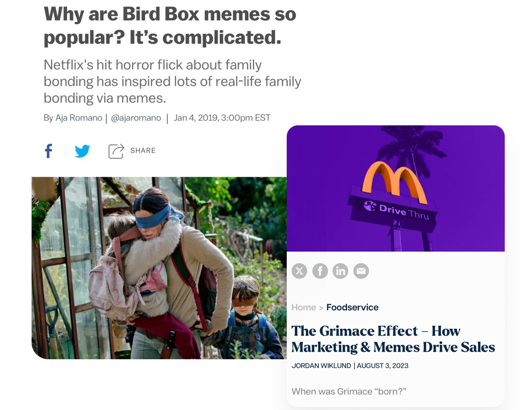Open The Grimace Effect article headline
Screen dimensions: 530x410
(393, 339)
